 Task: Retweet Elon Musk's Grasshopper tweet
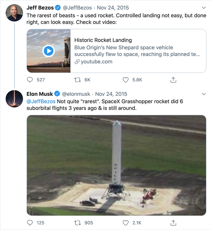coord(78,223)
